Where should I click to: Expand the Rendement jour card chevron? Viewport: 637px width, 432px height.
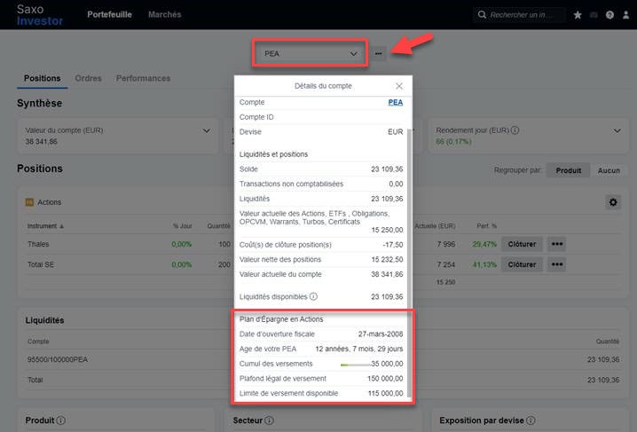pyautogui.click(x=617, y=130)
